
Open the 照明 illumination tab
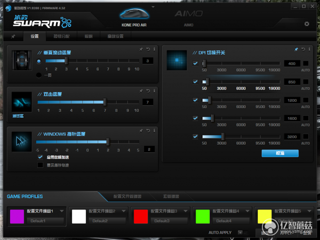click(x=88, y=36)
